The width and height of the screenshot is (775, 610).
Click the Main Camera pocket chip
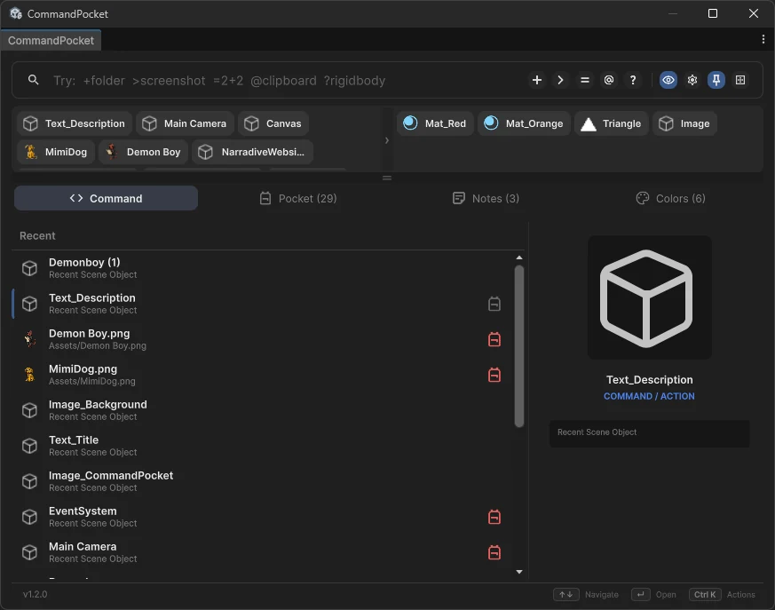click(x=185, y=123)
